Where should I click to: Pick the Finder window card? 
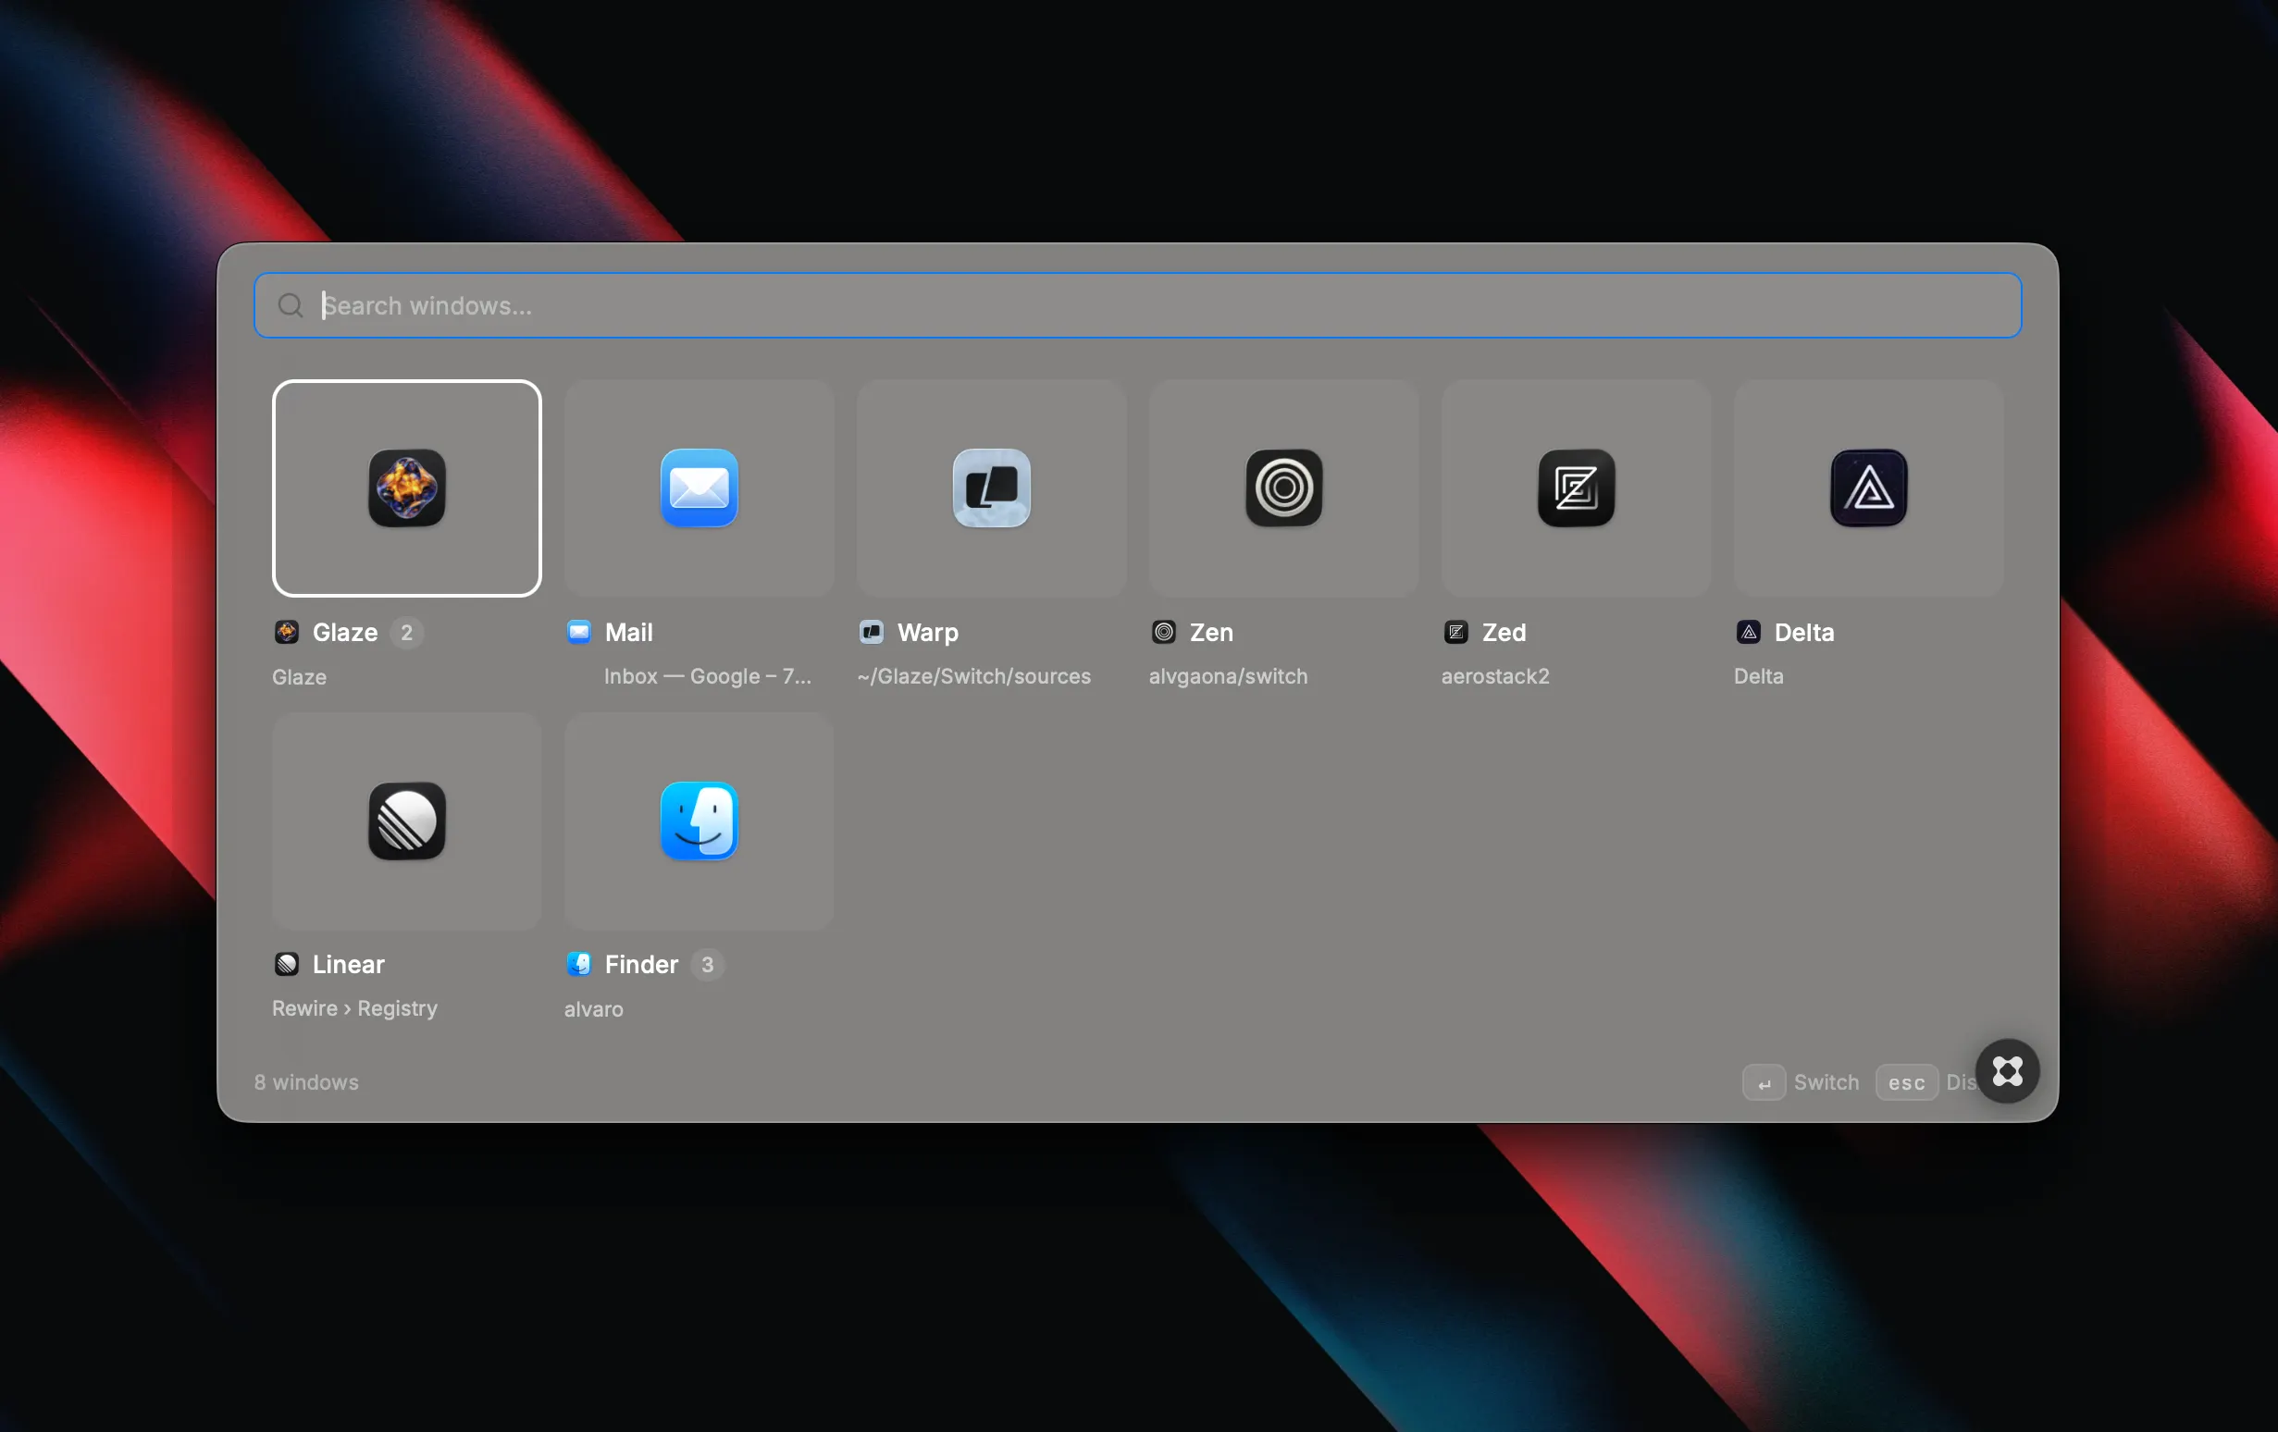(x=699, y=821)
